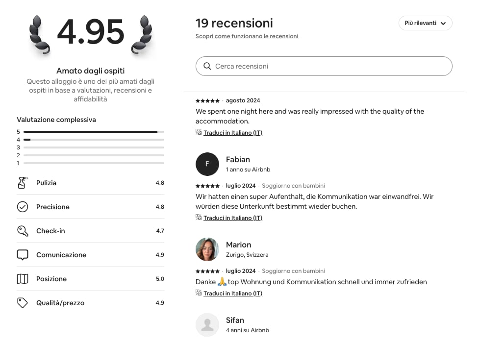Click the 5-star rating bar
479x342 pixels.
94,132
